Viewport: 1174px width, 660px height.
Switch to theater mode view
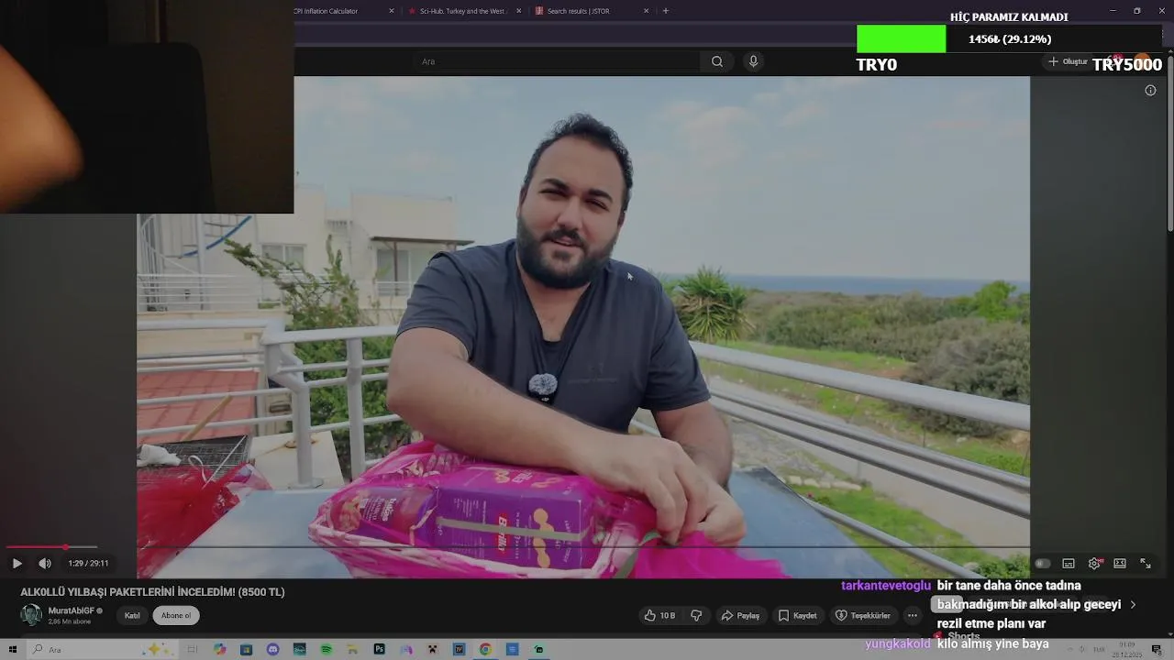1120,564
